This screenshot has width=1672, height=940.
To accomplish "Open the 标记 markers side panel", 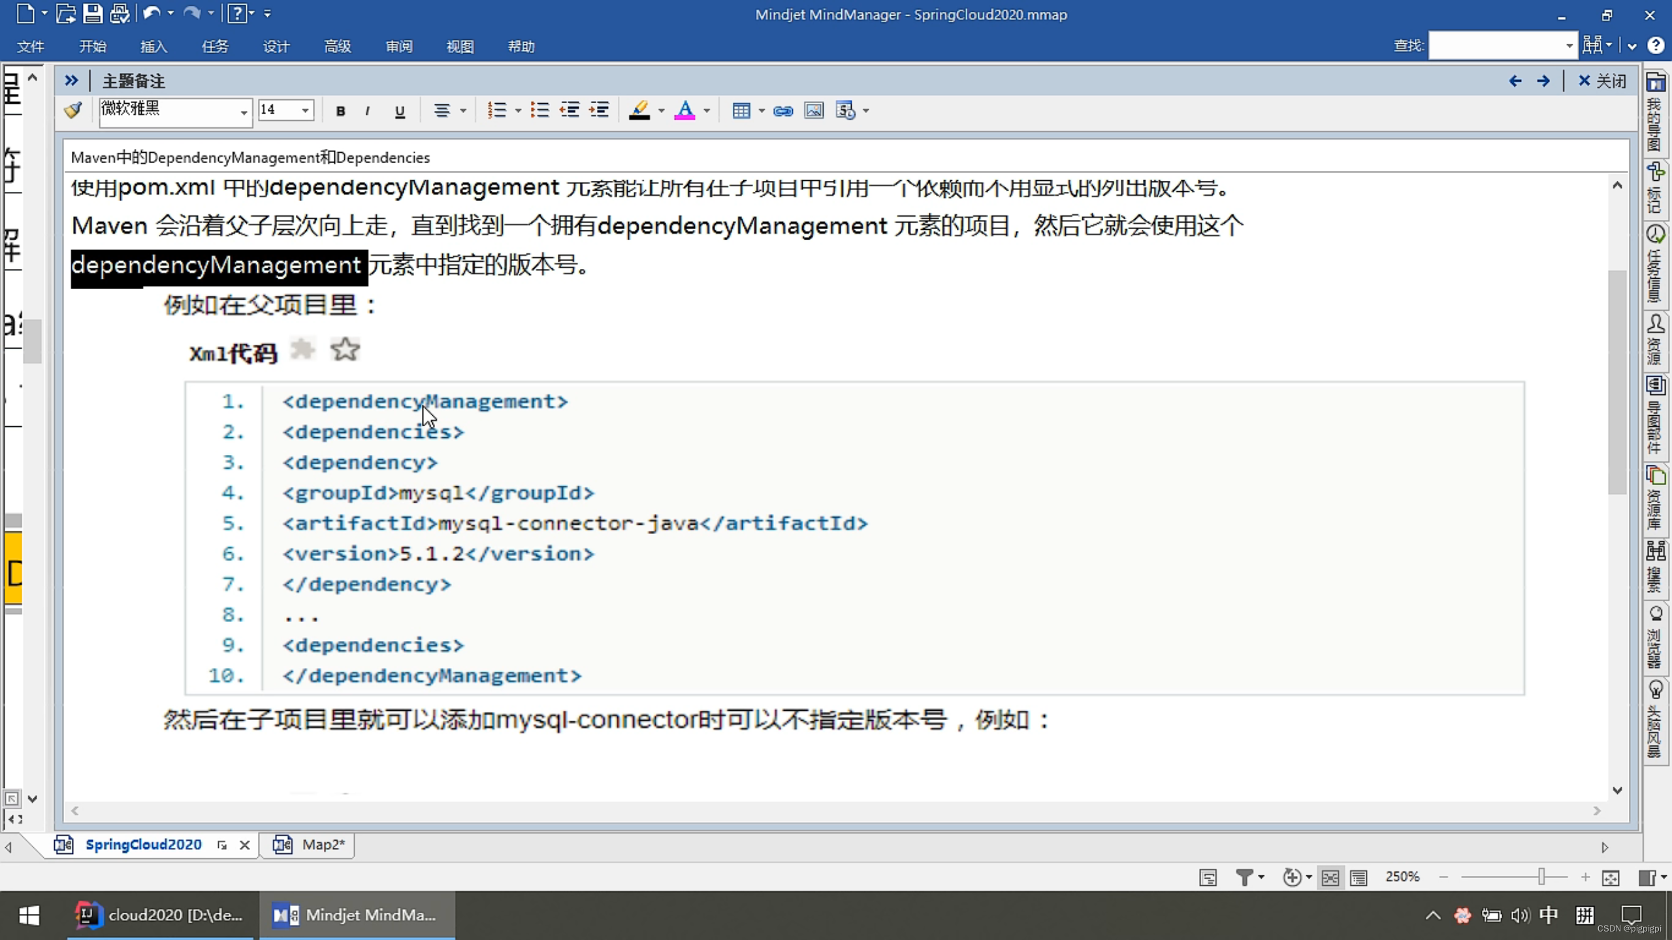I will coord(1656,189).
